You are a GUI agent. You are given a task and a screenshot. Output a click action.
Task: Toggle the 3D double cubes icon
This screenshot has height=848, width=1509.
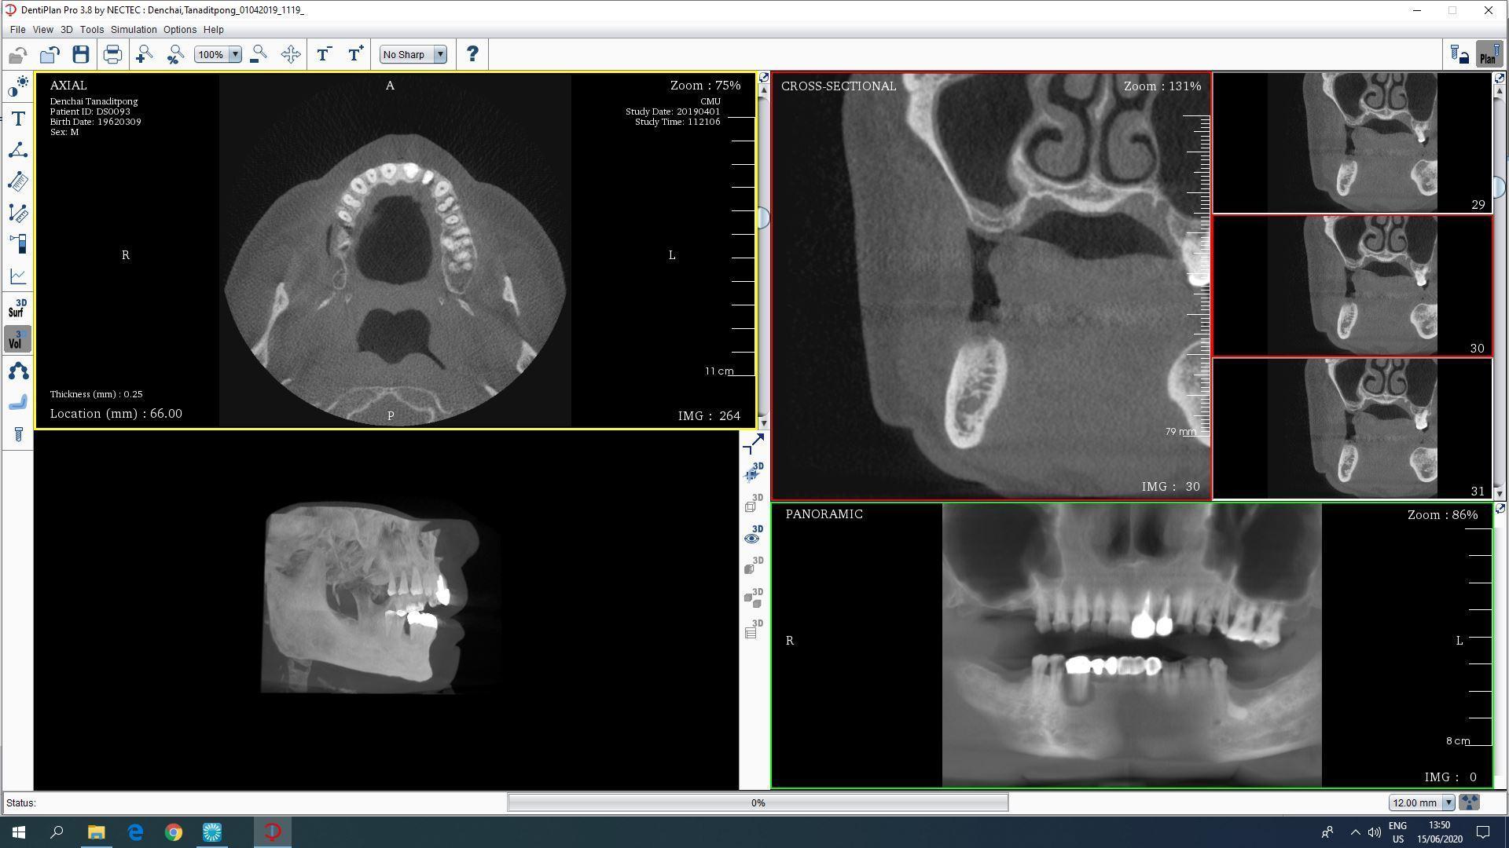pyautogui.click(x=753, y=598)
